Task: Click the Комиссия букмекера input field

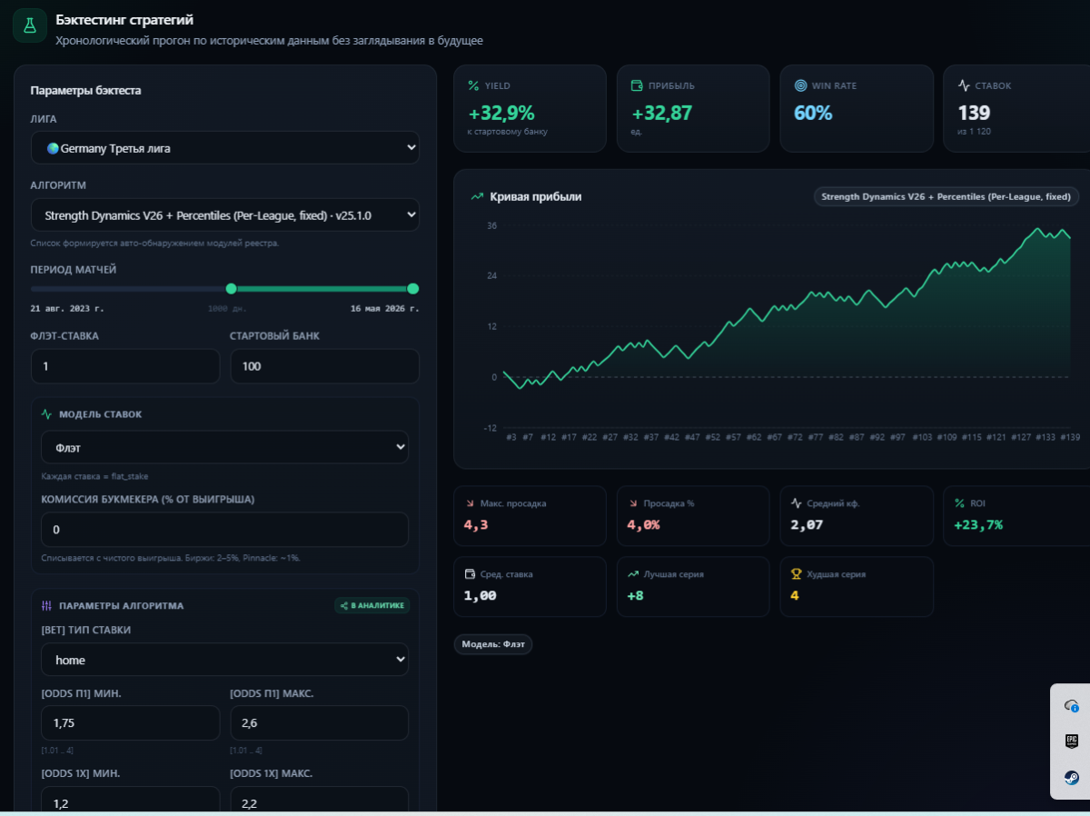Action: click(x=225, y=530)
